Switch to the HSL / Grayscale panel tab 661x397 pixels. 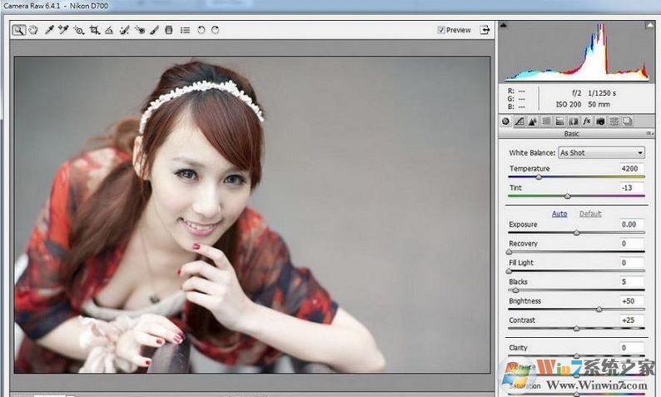coord(546,122)
